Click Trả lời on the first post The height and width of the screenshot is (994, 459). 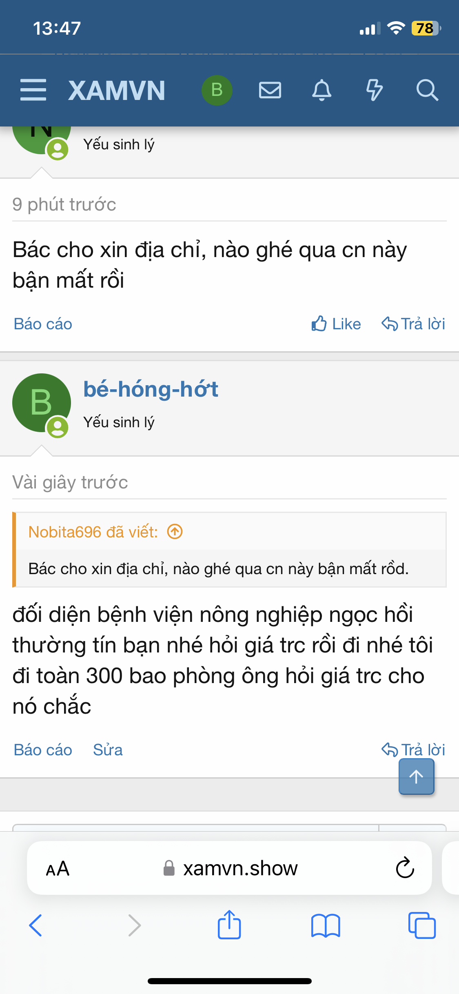[x=413, y=324]
